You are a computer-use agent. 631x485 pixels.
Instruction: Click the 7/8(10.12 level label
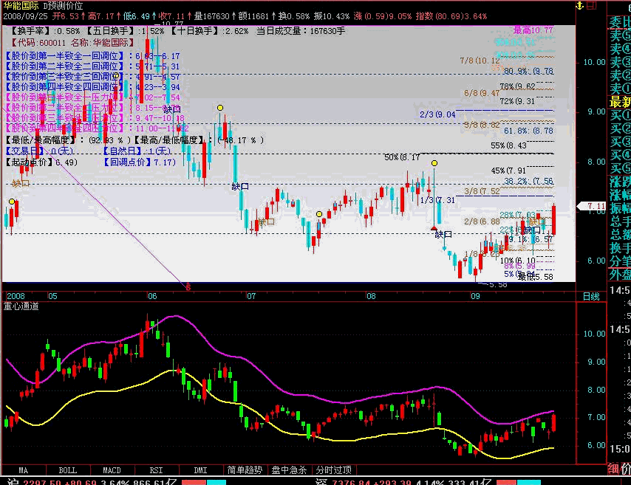tap(480, 61)
